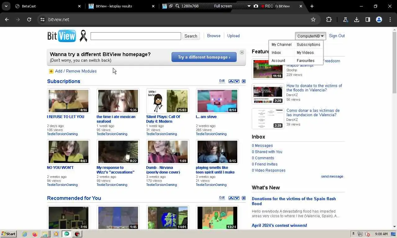Close the BetaCast tab

(x=79, y=6)
